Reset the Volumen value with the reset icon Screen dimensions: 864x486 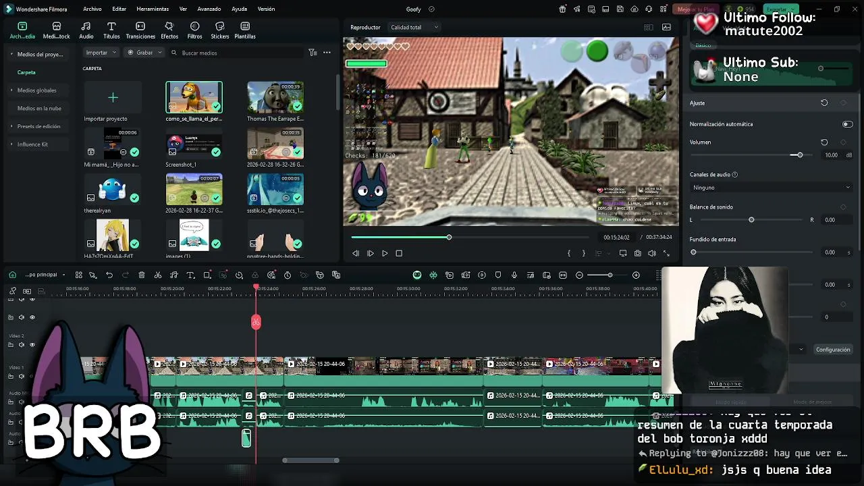pos(824,142)
